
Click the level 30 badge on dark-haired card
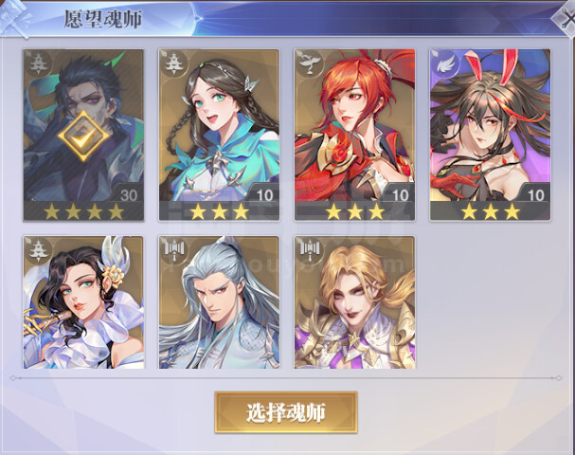pos(129,195)
